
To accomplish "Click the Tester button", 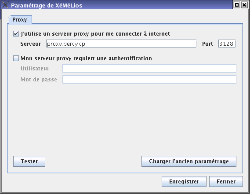I will click(29, 161).
